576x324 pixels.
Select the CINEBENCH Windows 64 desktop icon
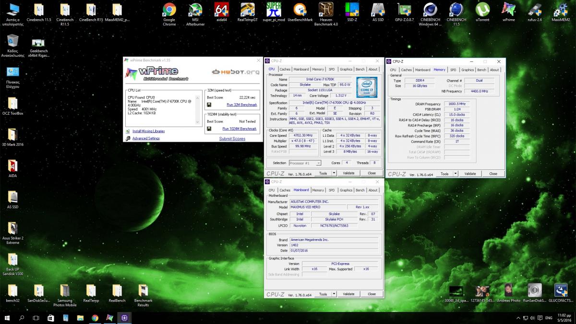pyautogui.click(x=430, y=13)
